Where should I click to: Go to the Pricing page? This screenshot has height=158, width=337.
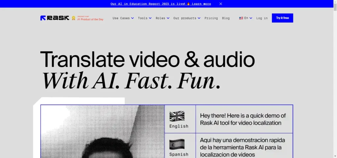click(211, 18)
